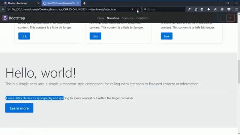Screen dimensions: 240x135
Task: Click the page's vertical scrollbar thumb
Action: click(238, 72)
